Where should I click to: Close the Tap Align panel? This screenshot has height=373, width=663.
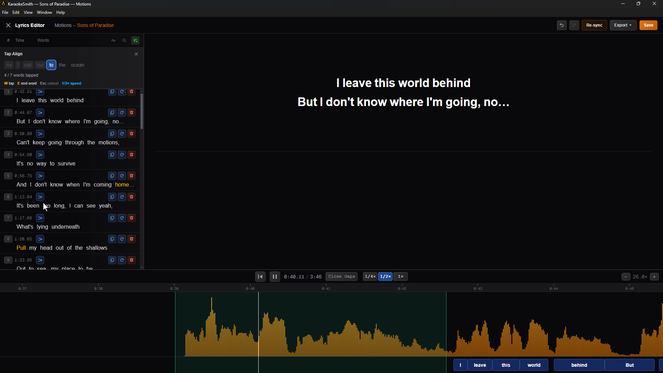point(136,54)
